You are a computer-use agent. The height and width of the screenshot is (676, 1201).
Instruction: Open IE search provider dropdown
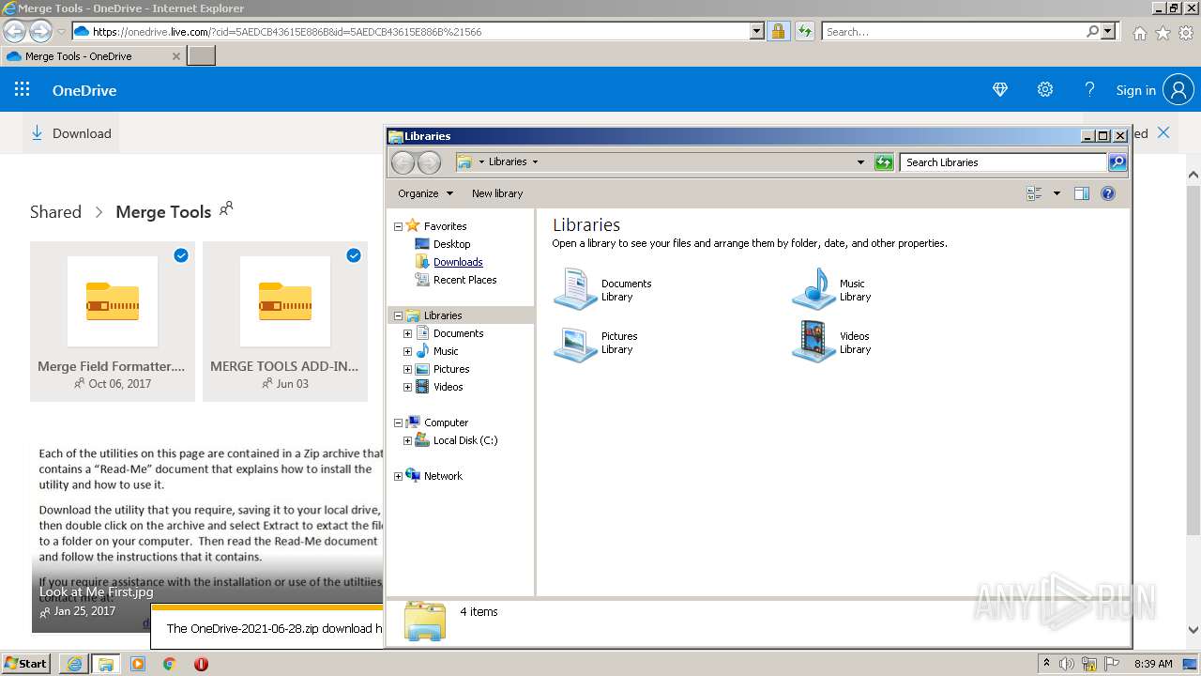[x=1108, y=31]
